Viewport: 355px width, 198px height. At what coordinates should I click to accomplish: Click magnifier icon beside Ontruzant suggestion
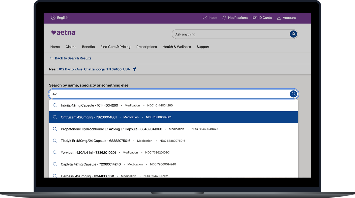55,117
